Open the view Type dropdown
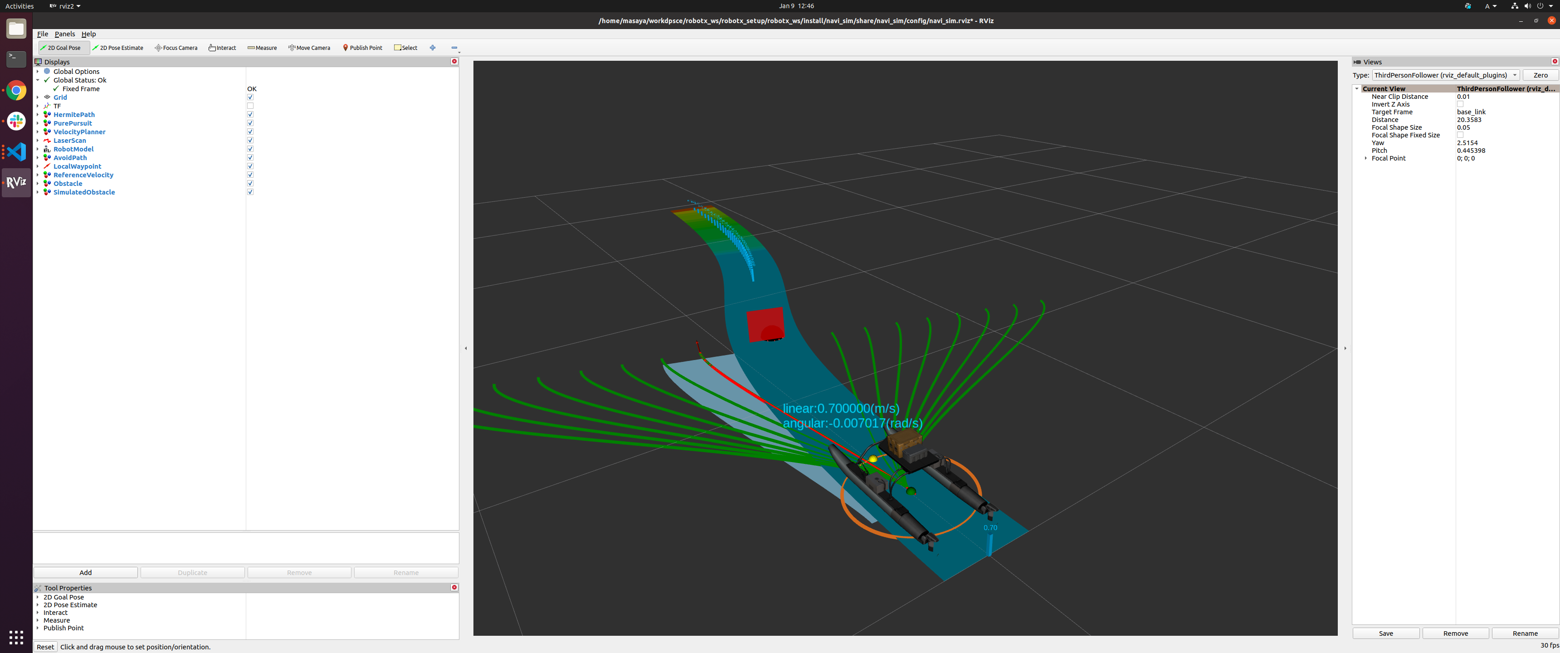This screenshot has height=653, width=1560. pyautogui.click(x=1446, y=75)
